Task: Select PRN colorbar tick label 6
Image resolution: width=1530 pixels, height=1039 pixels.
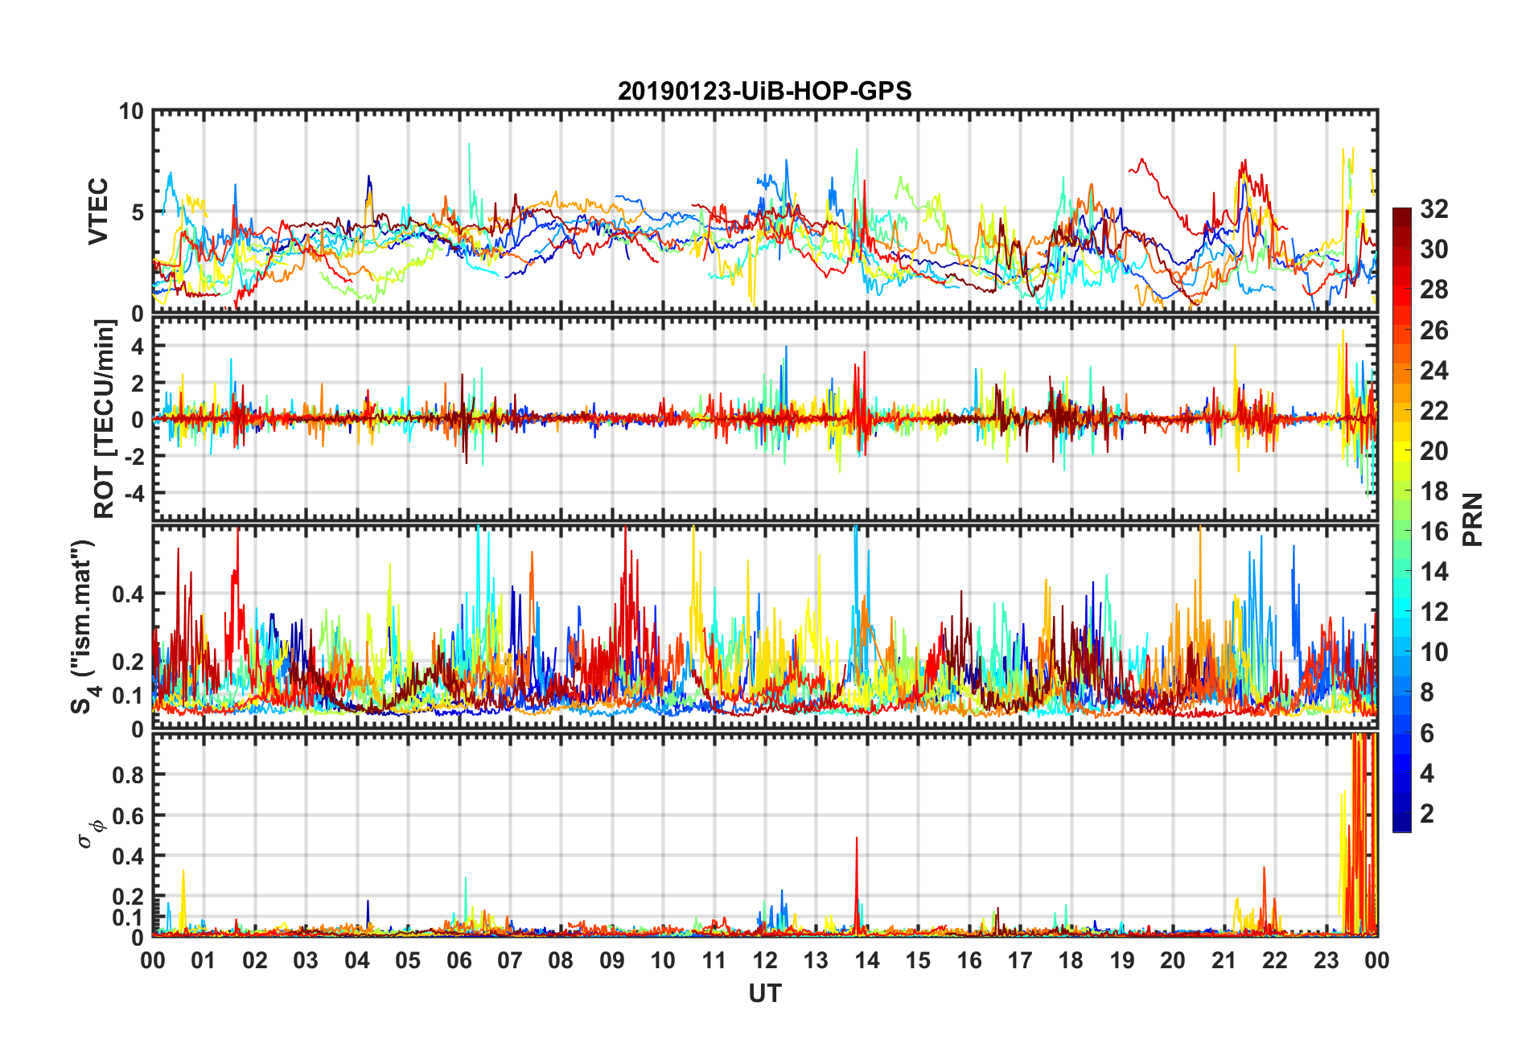Action: click(x=1427, y=733)
